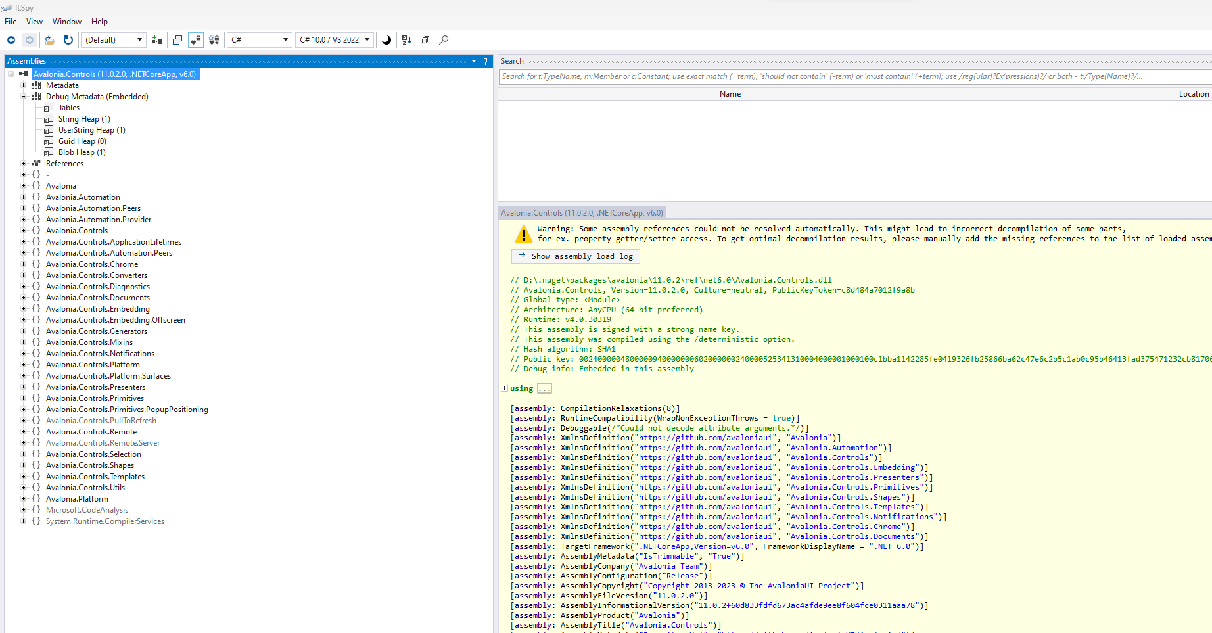
Task: Select the Avalonia.Controls (11.0.2.0) document tab
Action: coord(582,213)
